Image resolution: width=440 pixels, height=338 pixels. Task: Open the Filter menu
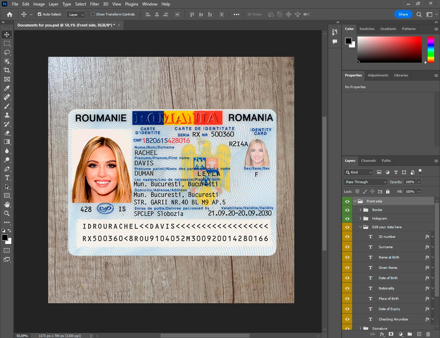[94, 4]
